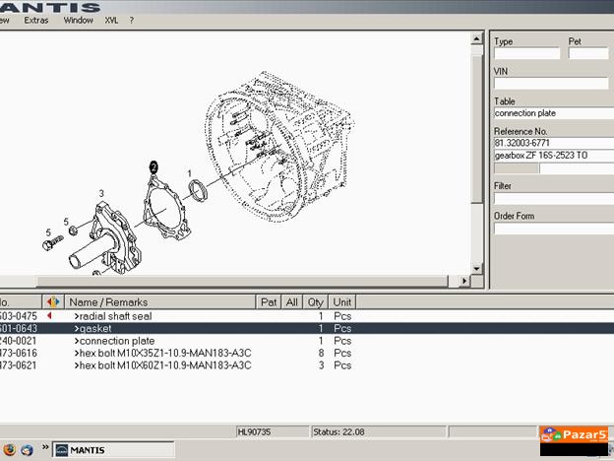This screenshot has height=461, width=614.
Task: Click the Qty column header
Action: click(x=315, y=302)
